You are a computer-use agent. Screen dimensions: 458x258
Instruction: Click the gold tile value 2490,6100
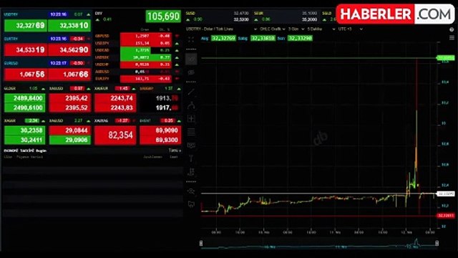[25, 107]
